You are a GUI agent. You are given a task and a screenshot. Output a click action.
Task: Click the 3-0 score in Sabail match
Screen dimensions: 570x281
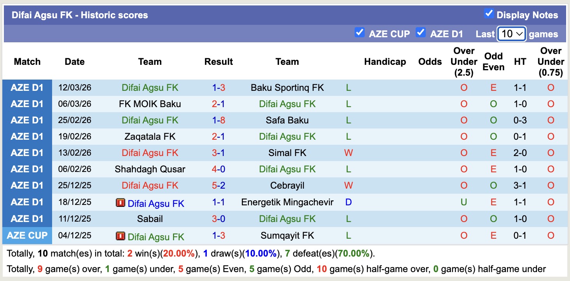pyautogui.click(x=219, y=219)
